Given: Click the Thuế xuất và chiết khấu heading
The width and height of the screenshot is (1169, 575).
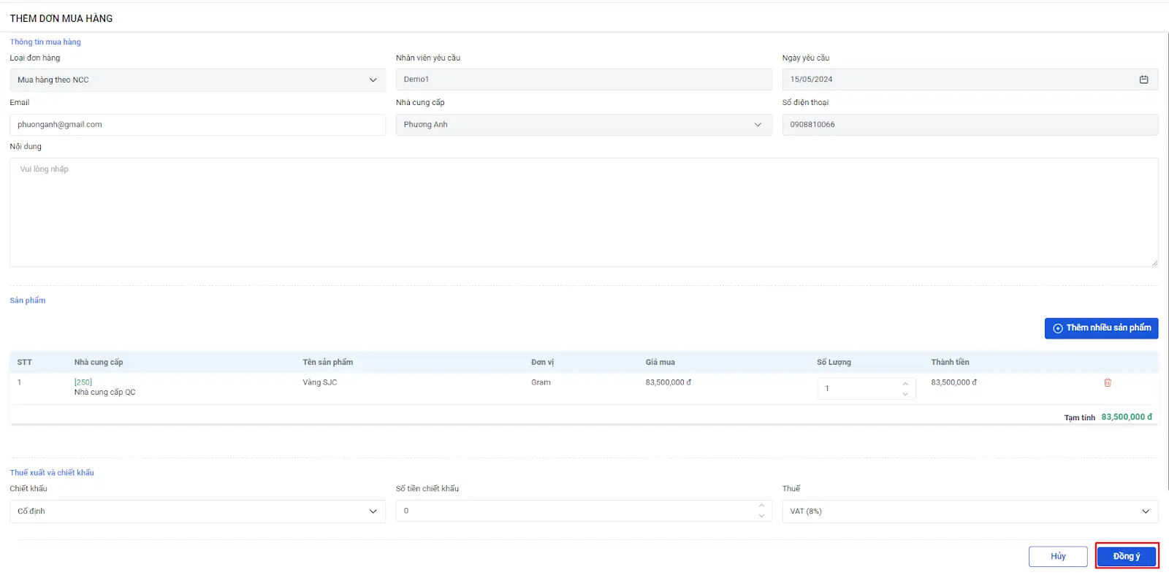Looking at the screenshot, I should coord(52,473).
